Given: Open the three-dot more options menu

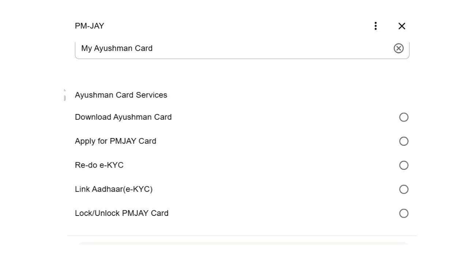Looking at the screenshot, I should pyautogui.click(x=375, y=26).
